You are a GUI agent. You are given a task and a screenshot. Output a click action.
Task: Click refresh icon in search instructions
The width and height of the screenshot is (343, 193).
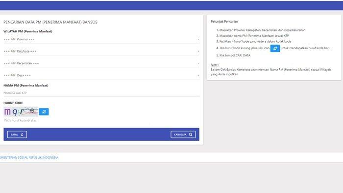(275, 48)
